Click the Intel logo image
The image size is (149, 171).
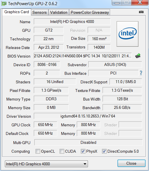pyautogui.click(x=128, y=34)
